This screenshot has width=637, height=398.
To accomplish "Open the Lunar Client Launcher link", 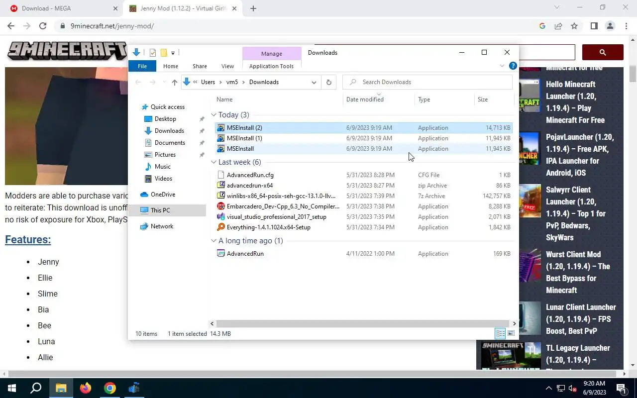I will point(581,319).
